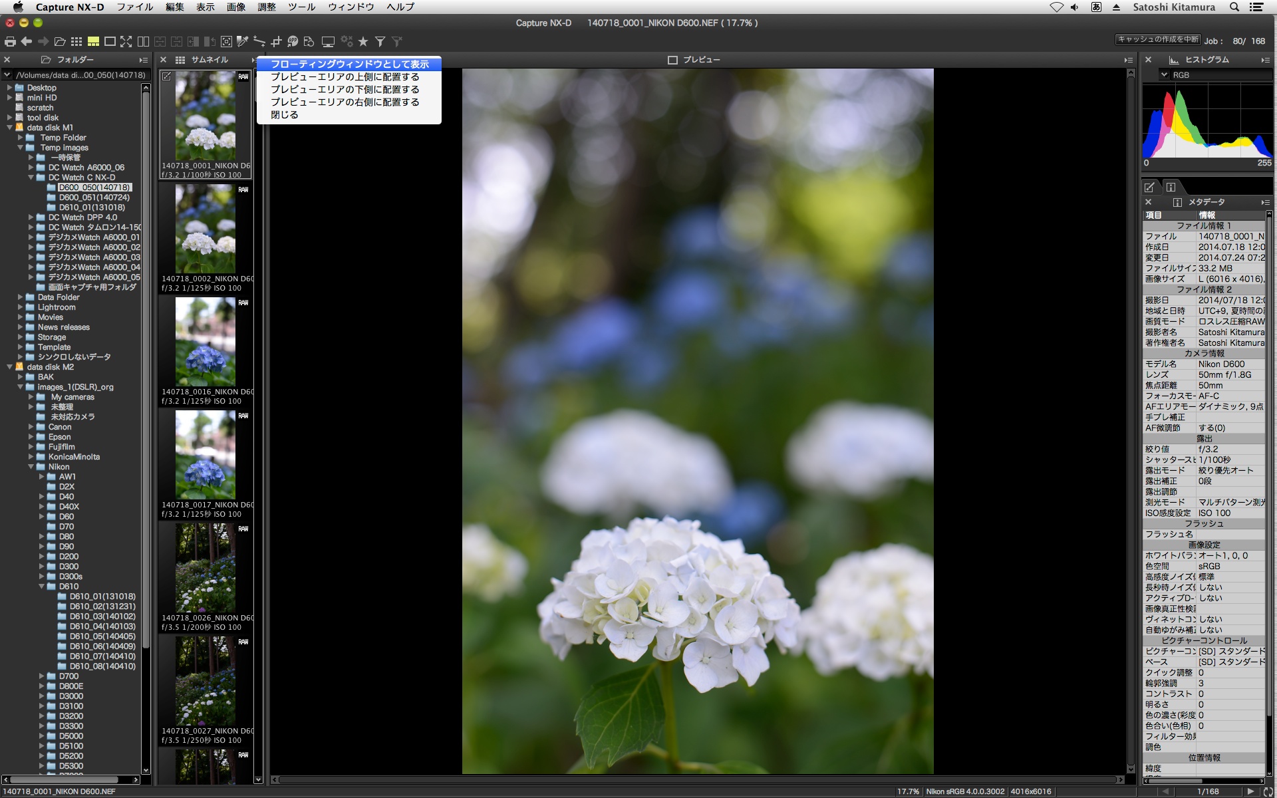
Task: Select floating window display menu option
Action: pyautogui.click(x=349, y=64)
